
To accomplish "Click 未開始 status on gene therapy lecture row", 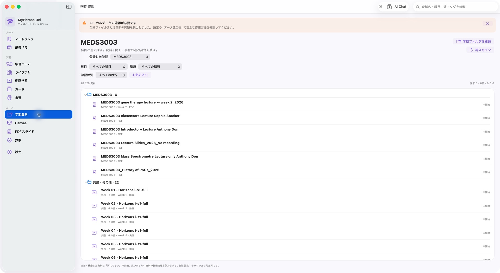I will (486, 105).
